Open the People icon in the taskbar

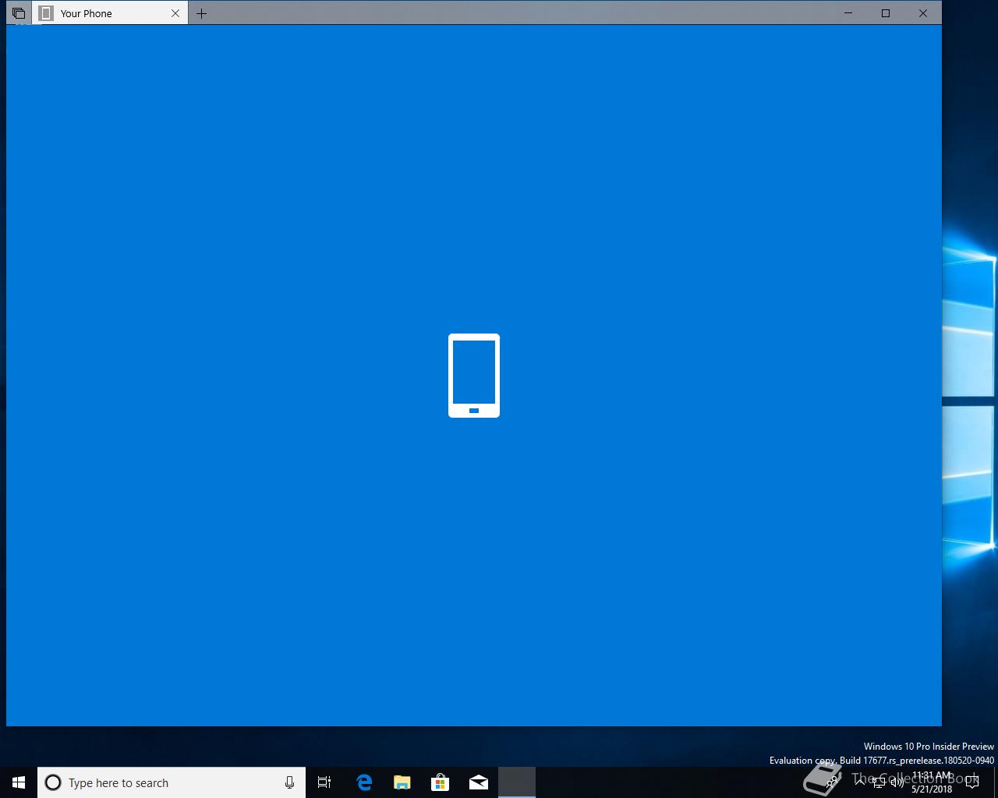click(x=833, y=782)
